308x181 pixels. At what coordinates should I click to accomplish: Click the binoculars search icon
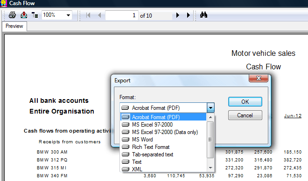pyautogui.click(x=203, y=15)
